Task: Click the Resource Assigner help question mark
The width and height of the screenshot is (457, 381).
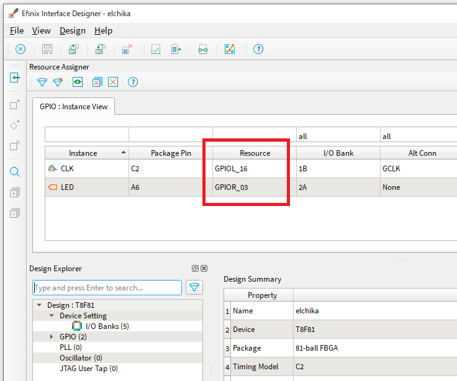Action: click(x=133, y=82)
